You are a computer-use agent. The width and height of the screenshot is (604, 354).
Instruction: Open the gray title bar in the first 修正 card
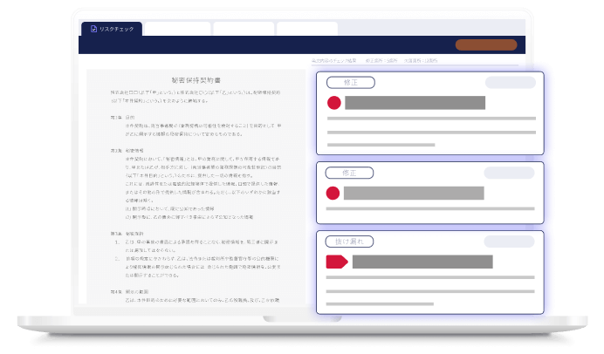[415, 103]
